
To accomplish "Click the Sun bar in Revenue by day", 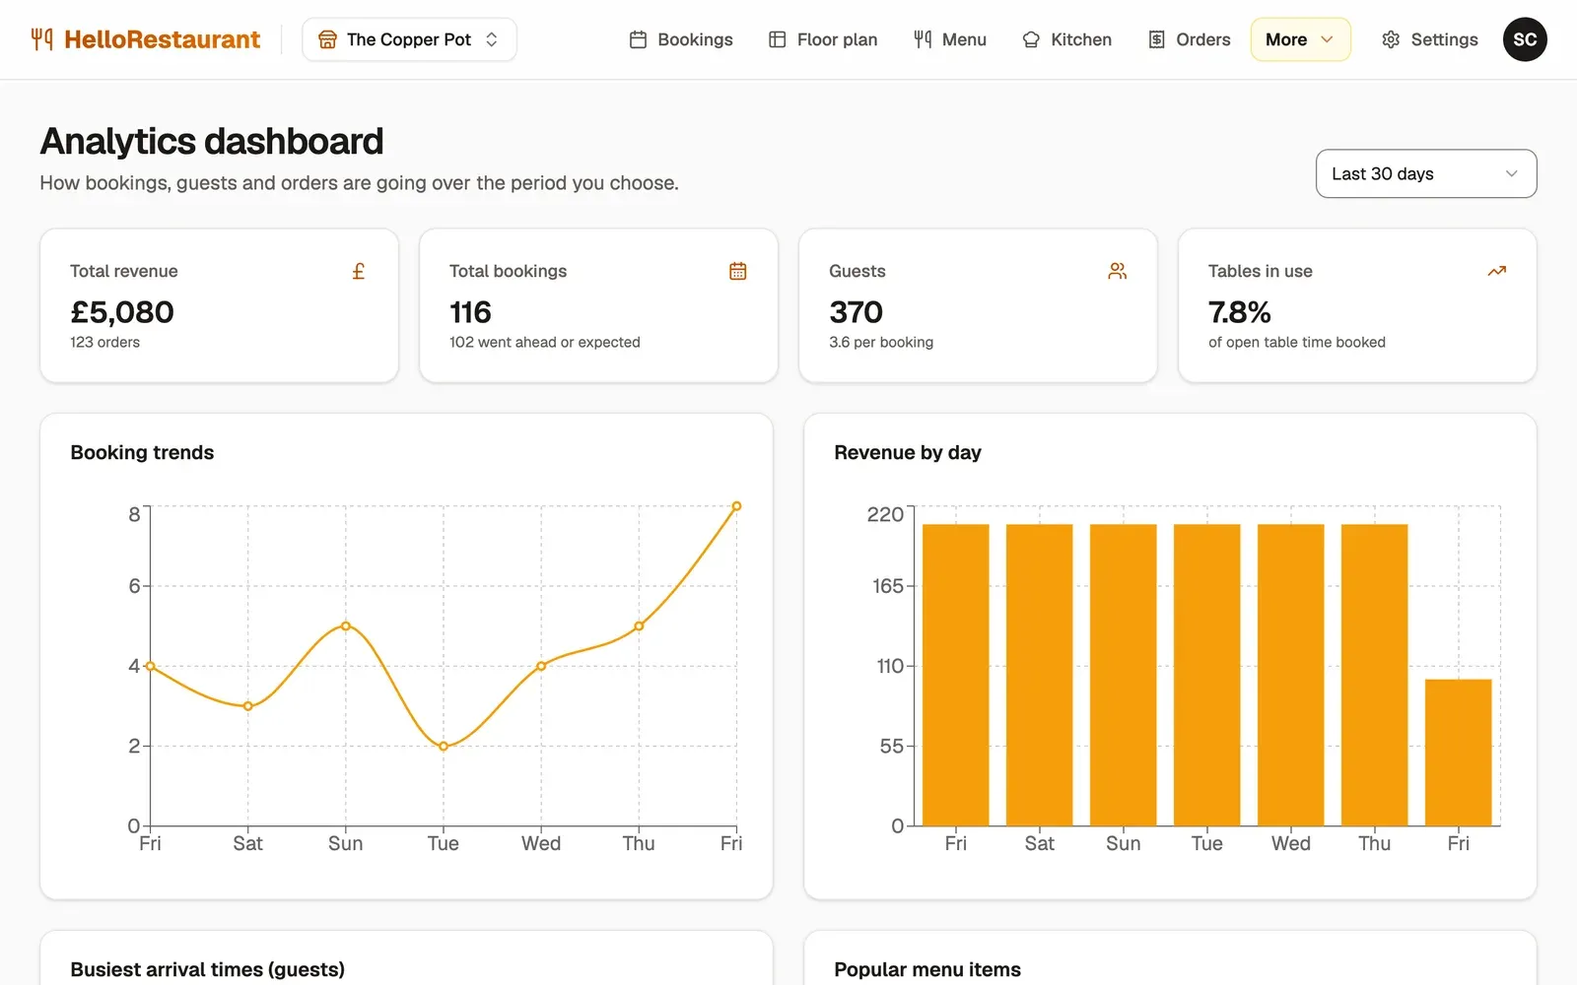I will 1123,675.
